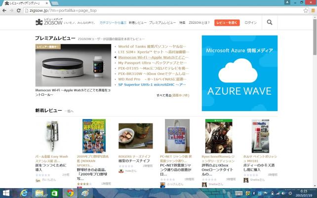Open the Chrome hamburger menu
Image resolution: width=317 pixels, height=198 pixels.
[313, 10]
